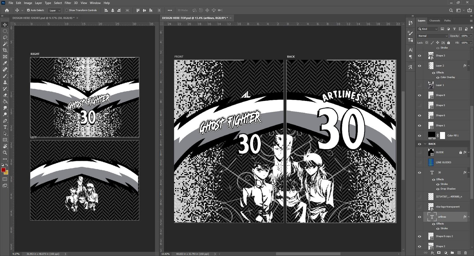Open the layer filter Kind dropdown
The height and width of the screenshot is (256, 474).
tap(428, 29)
